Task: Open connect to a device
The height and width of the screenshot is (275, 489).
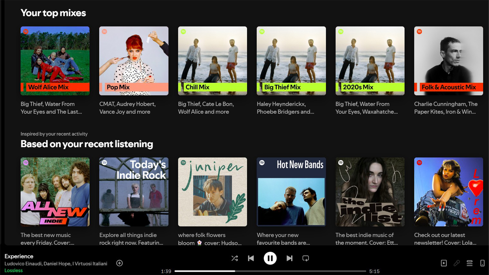Action: point(482,263)
